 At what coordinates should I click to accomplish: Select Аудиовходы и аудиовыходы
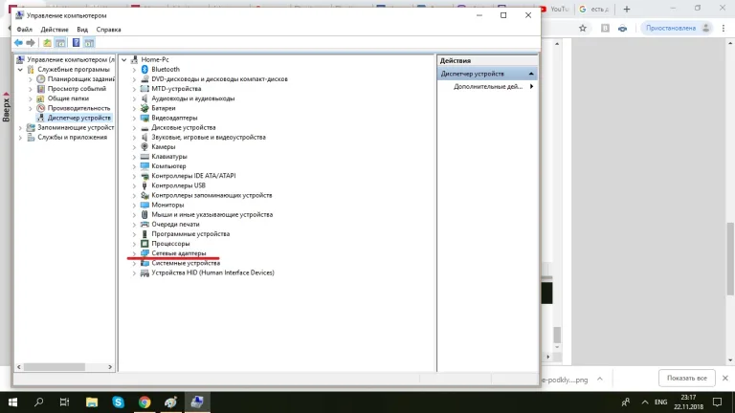[192, 98]
